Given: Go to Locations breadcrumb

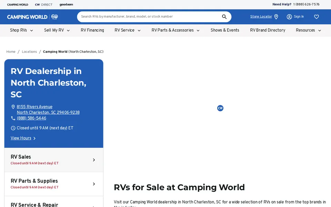Looking at the screenshot, I should pos(29,52).
